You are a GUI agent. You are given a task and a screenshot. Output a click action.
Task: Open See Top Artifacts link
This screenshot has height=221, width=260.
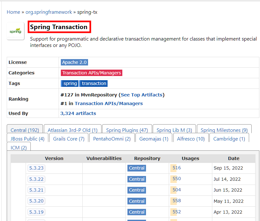(142, 95)
